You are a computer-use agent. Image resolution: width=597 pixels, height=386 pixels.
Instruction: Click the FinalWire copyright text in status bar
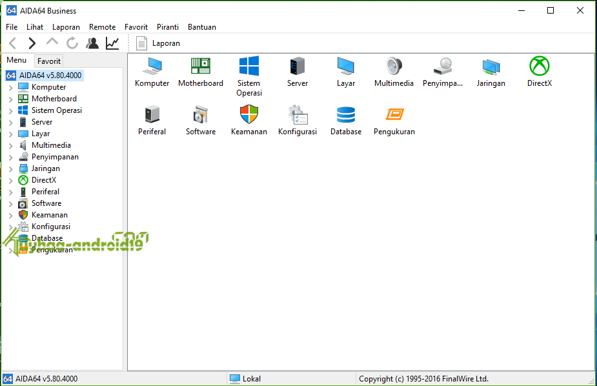pyautogui.click(x=423, y=379)
